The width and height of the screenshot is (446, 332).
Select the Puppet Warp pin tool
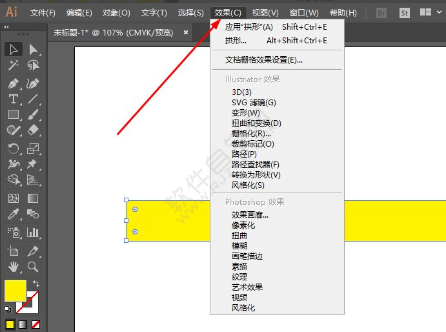[33, 164]
